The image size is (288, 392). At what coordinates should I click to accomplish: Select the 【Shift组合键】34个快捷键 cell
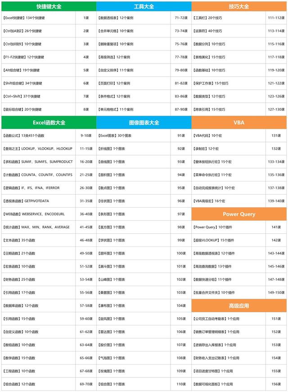tap(38, 83)
